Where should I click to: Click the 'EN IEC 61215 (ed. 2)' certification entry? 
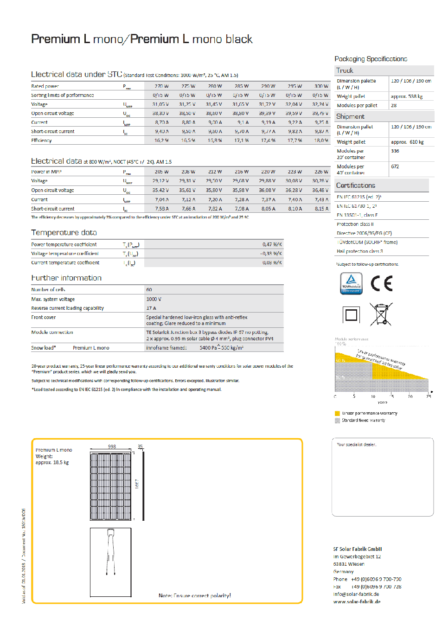(x=359, y=197)
